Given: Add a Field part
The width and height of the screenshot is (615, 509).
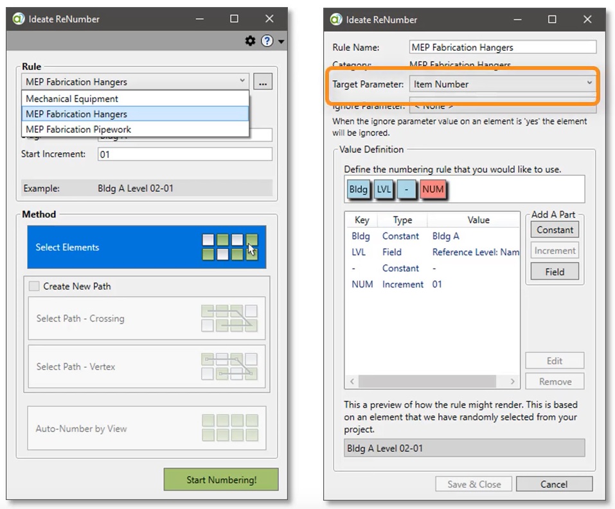Looking at the screenshot, I should pos(555,272).
